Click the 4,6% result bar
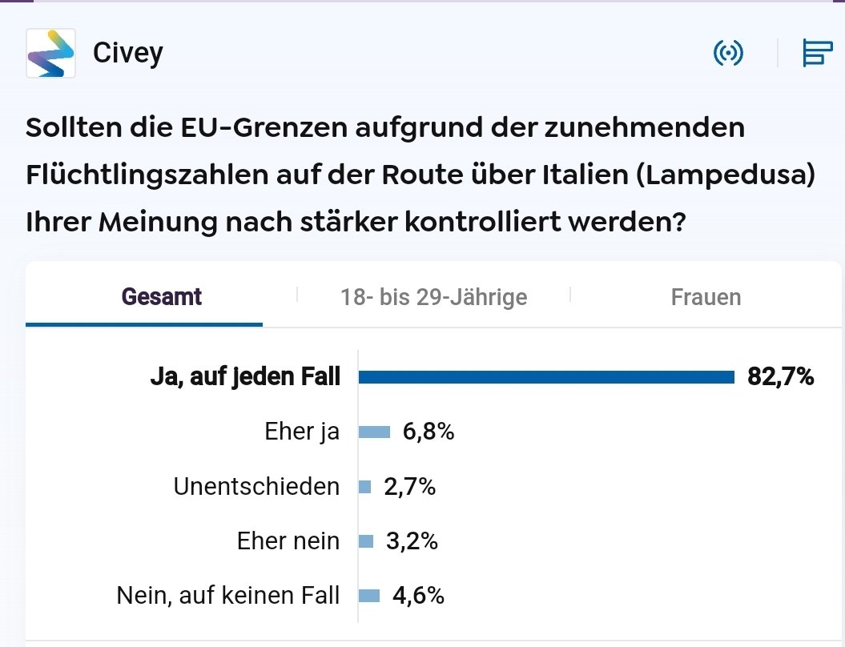845x647 pixels. [369, 596]
